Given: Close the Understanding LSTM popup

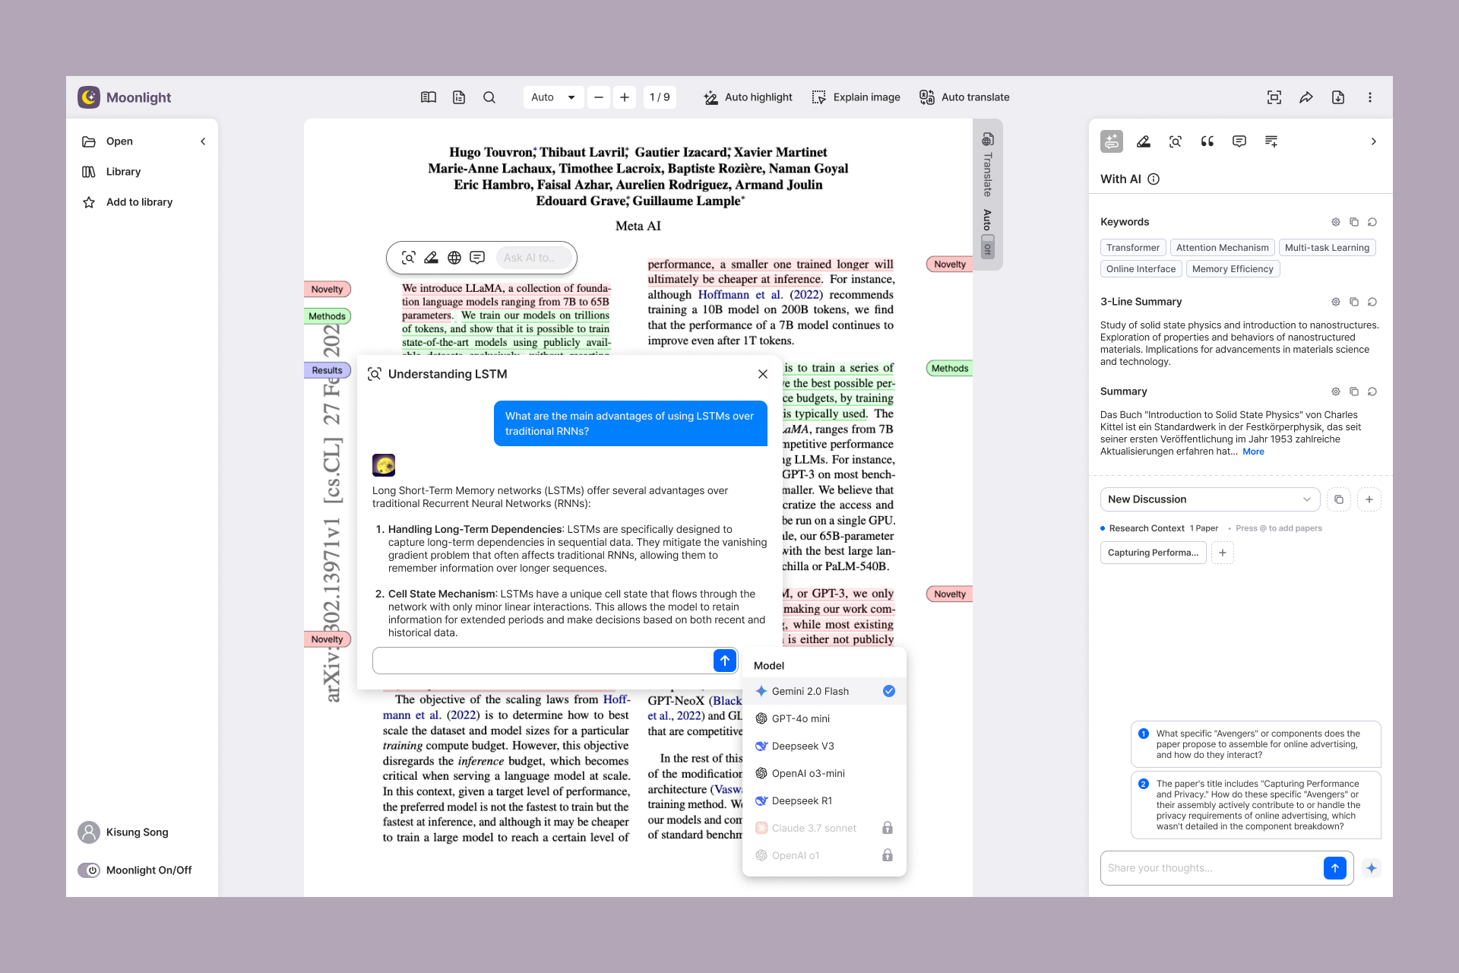Looking at the screenshot, I should [x=763, y=374].
